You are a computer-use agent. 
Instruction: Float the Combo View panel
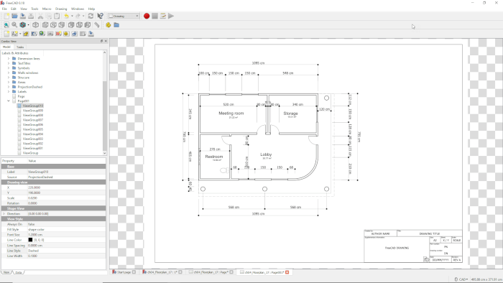point(102,41)
